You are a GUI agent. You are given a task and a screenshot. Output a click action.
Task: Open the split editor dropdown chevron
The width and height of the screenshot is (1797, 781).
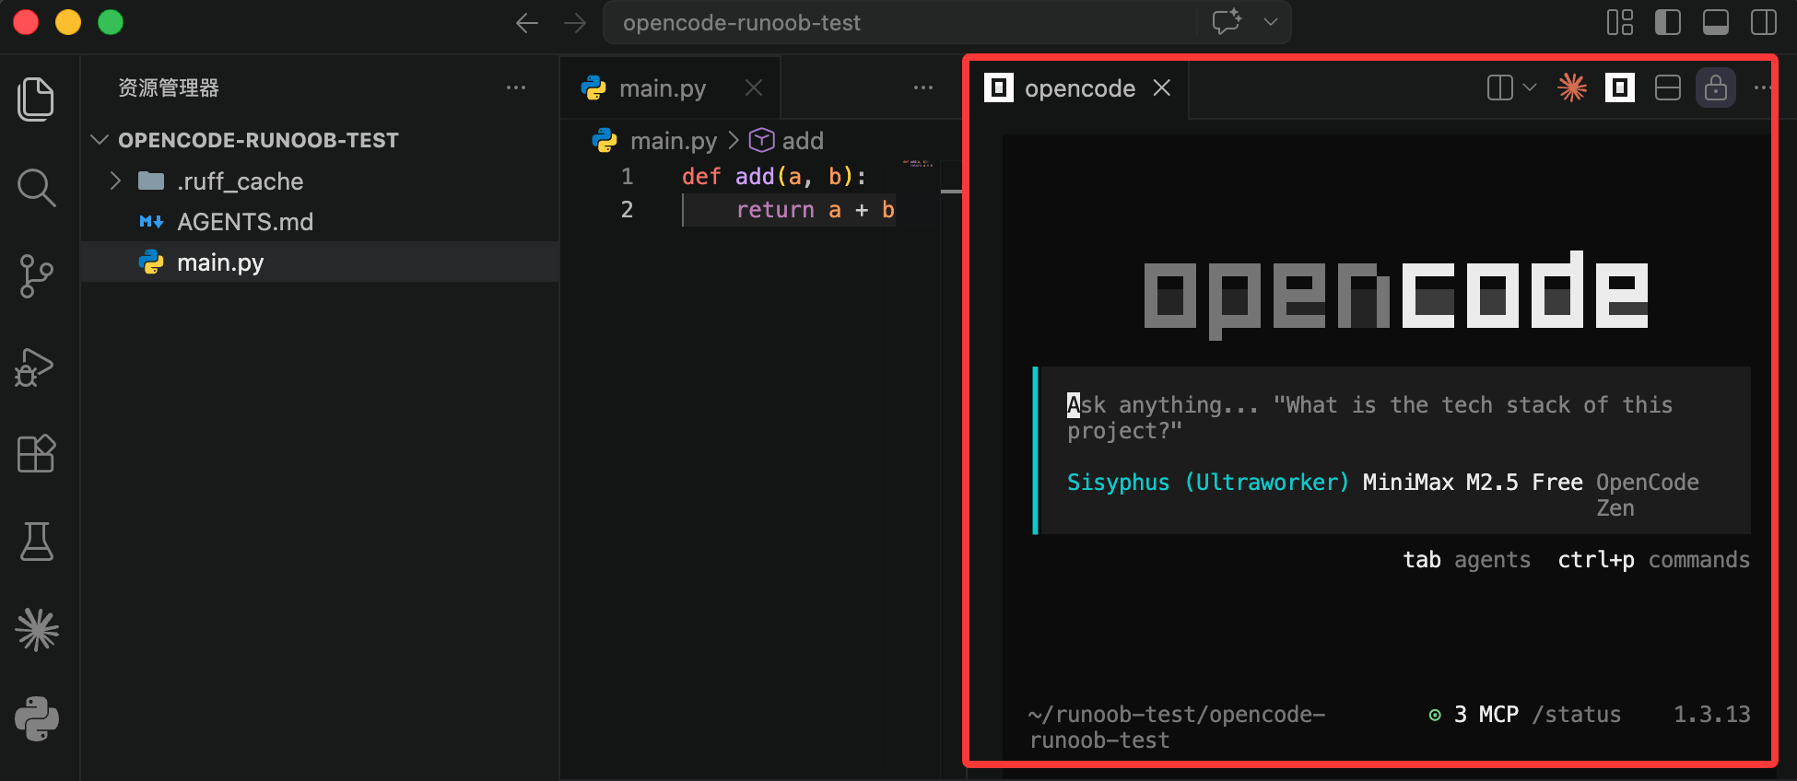pos(1530,87)
